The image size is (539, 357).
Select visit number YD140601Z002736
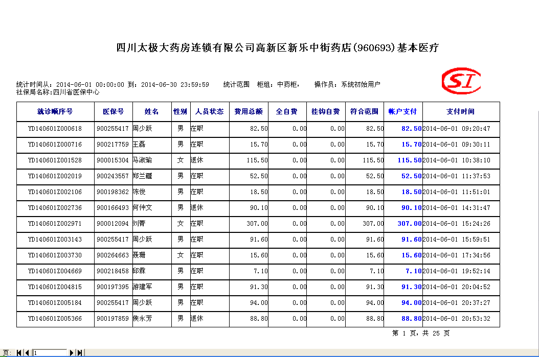(x=55, y=208)
